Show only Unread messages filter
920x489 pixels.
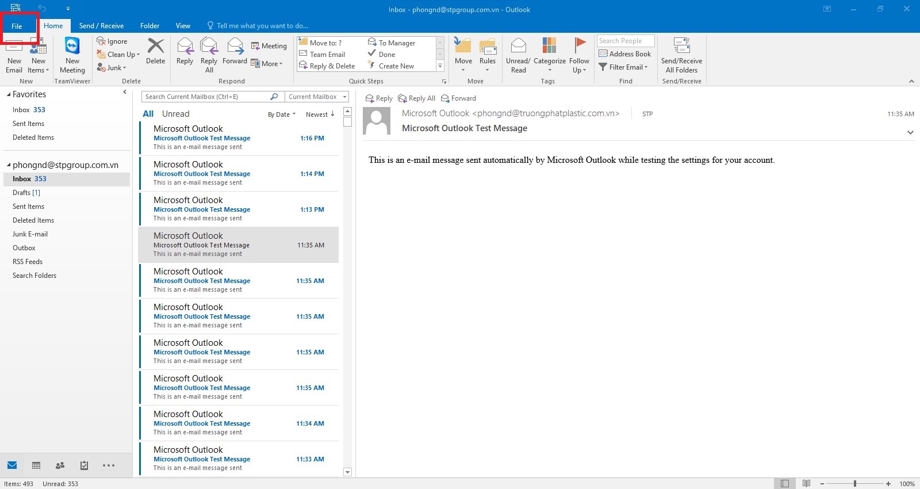(x=175, y=114)
